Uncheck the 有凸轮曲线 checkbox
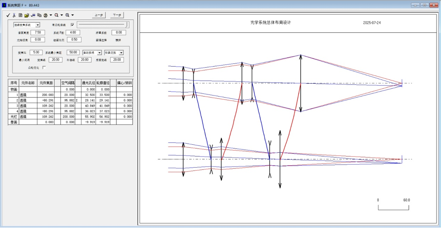The width and height of the screenshot is (441, 229). [72, 25]
